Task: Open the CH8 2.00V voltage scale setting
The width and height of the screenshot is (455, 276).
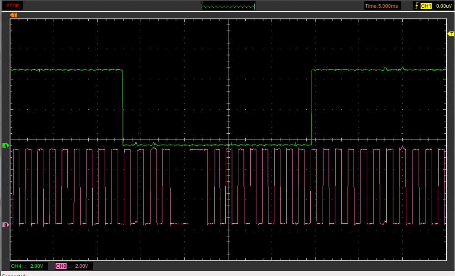Action: point(81,266)
